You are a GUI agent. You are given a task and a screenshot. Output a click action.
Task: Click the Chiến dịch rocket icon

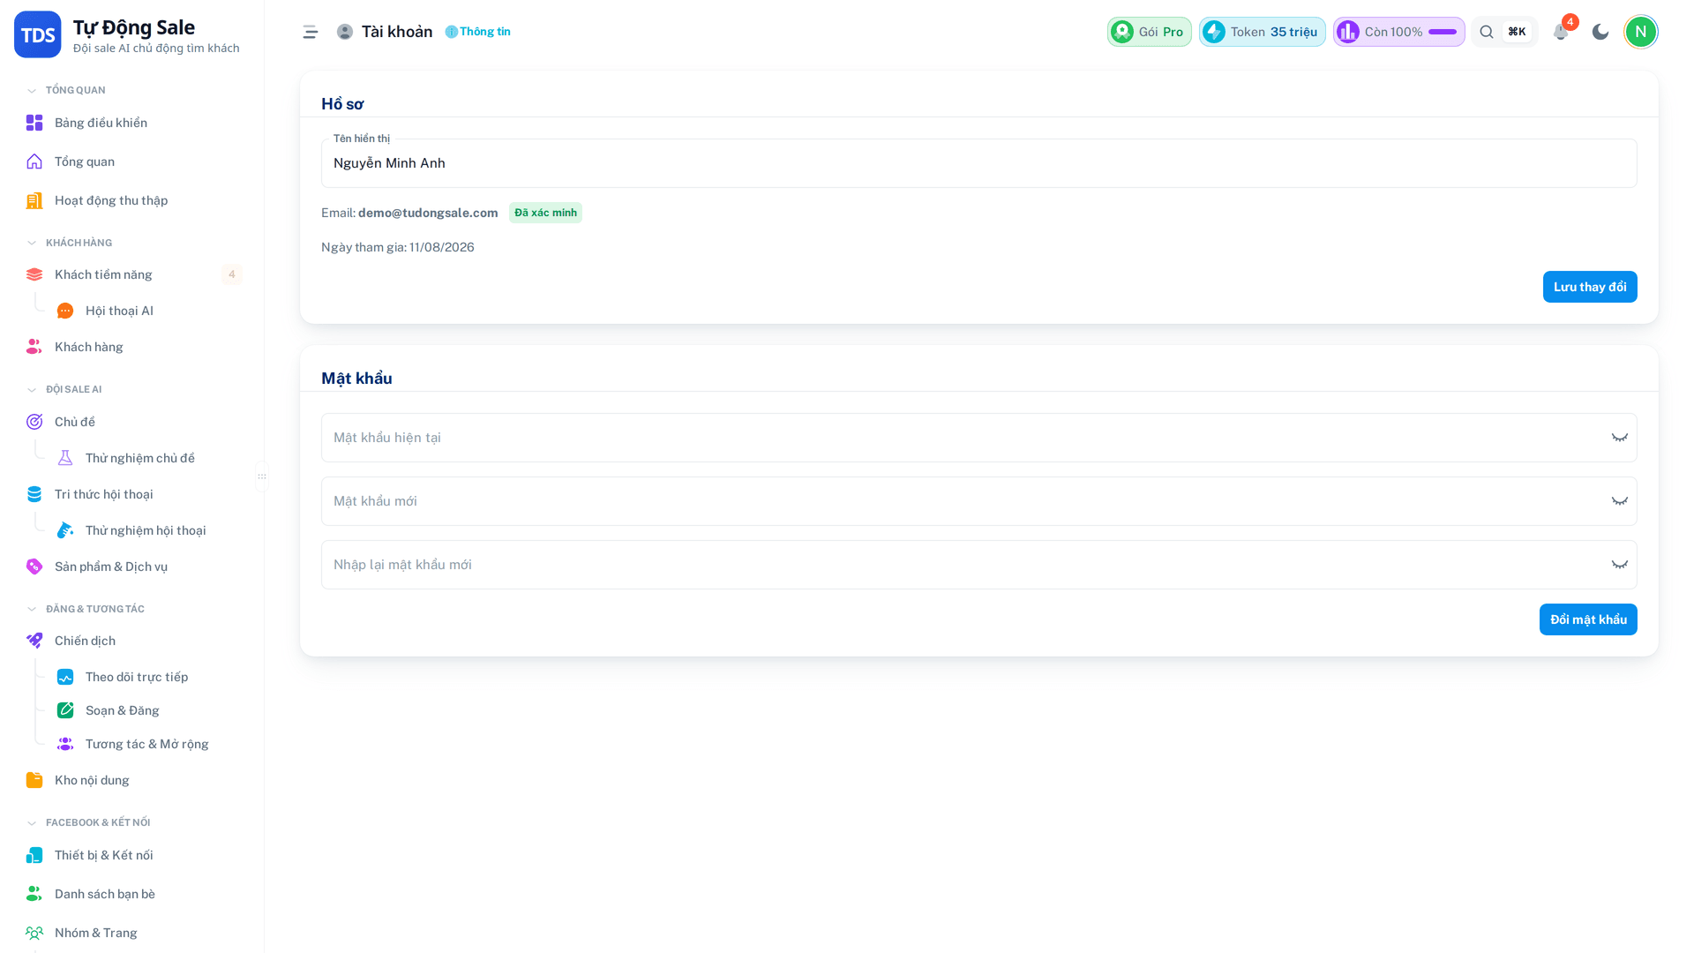(34, 641)
